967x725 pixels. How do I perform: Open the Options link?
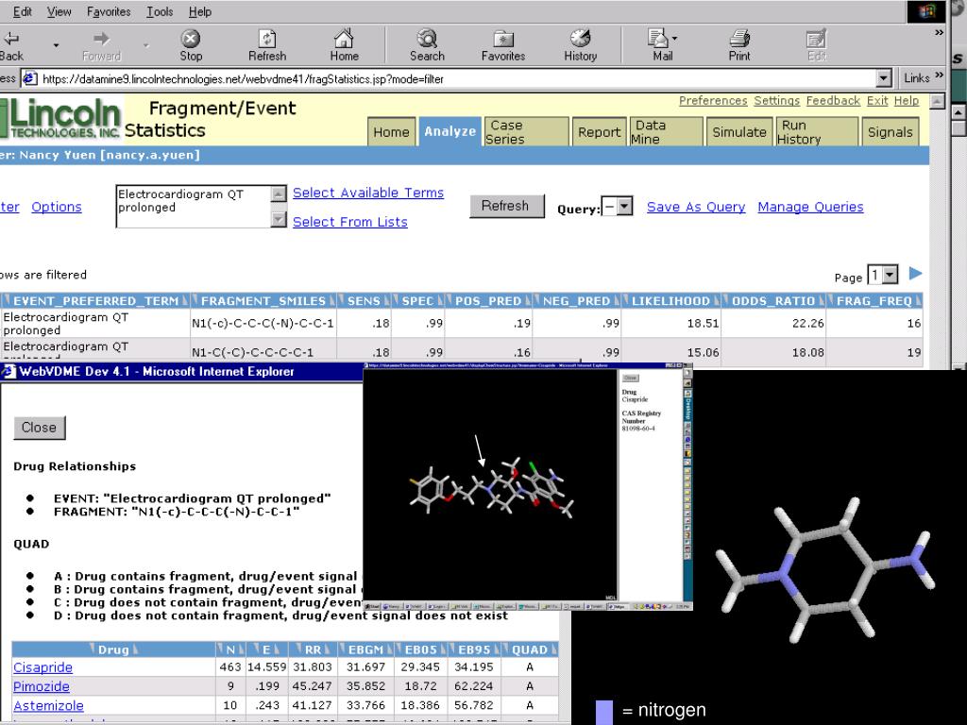coord(56,207)
